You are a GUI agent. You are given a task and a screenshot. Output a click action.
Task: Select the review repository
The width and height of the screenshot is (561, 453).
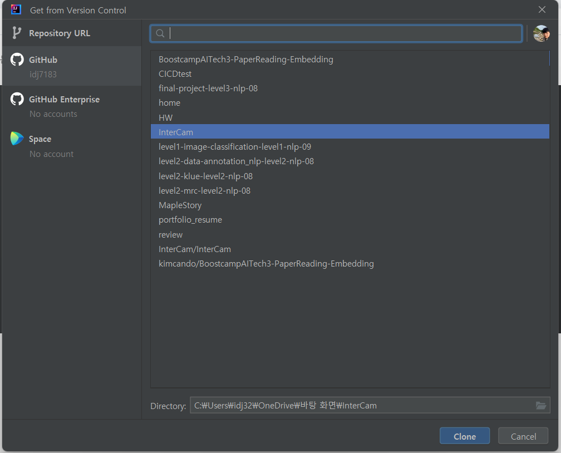350,235
